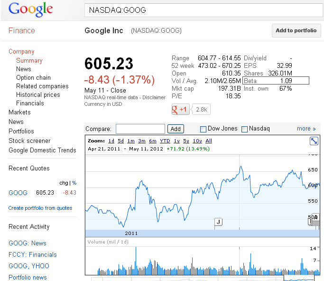Click the J news flag on chart

click(x=218, y=222)
